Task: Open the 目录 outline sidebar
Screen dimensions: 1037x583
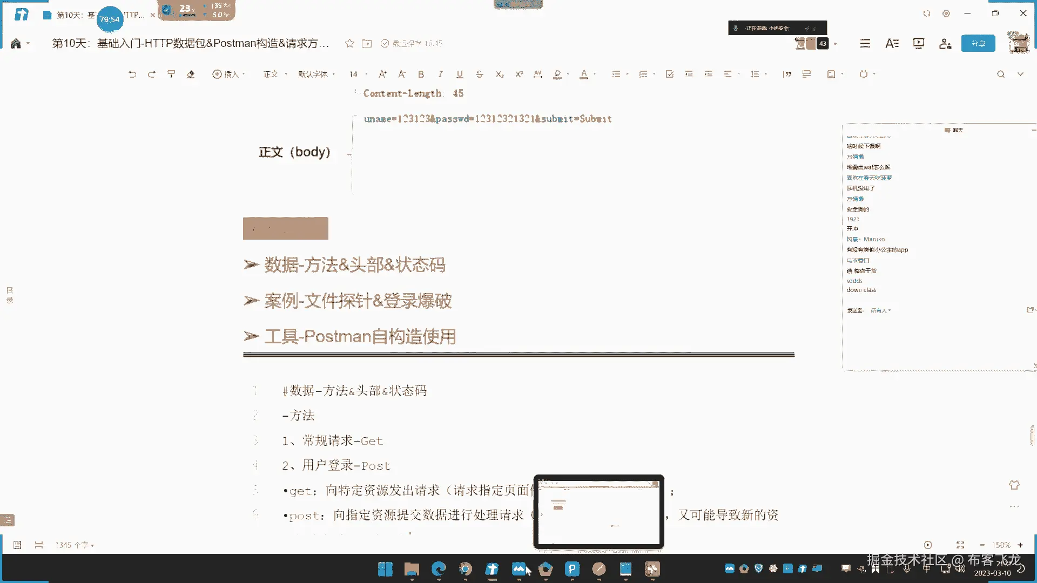Action: click(x=9, y=295)
